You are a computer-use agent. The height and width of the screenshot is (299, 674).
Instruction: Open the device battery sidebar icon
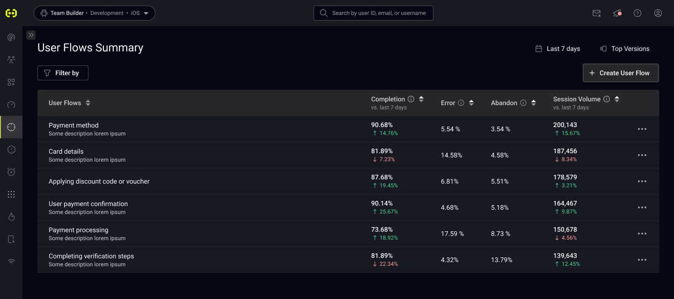(x=11, y=239)
